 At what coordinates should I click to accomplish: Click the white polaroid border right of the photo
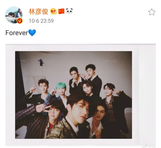tap(144, 95)
